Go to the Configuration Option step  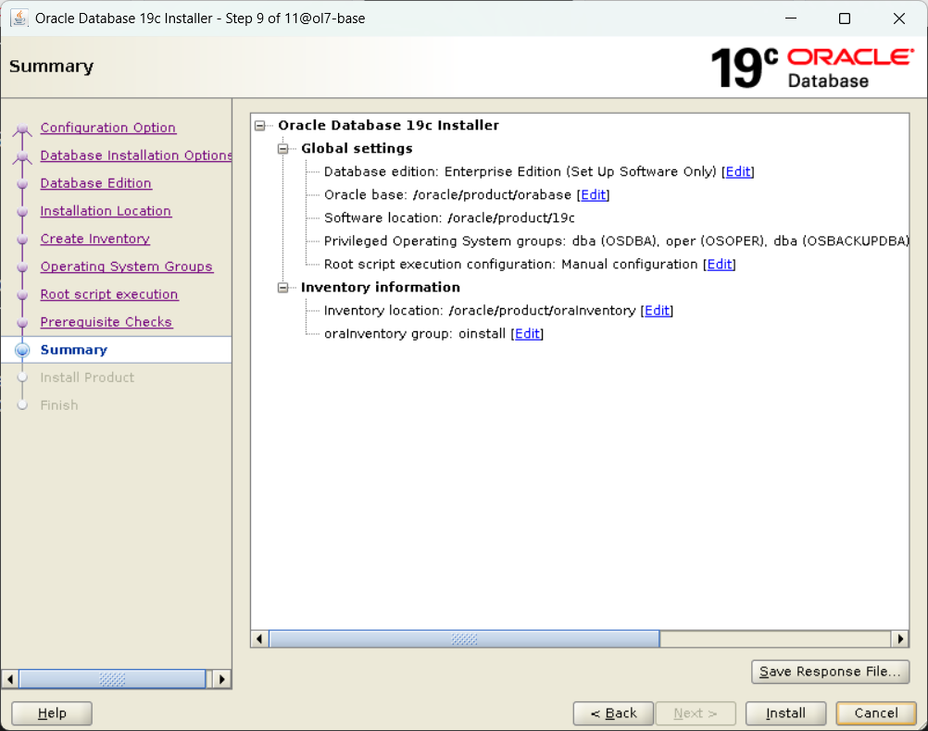coord(107,128)
